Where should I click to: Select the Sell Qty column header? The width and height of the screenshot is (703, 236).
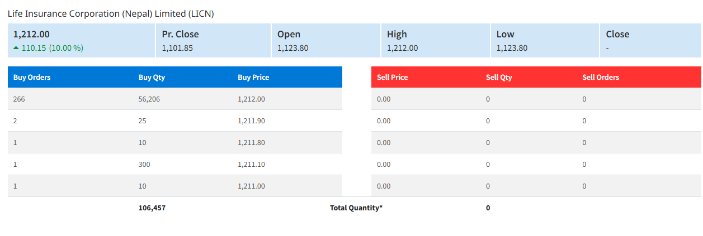(499, 77)
